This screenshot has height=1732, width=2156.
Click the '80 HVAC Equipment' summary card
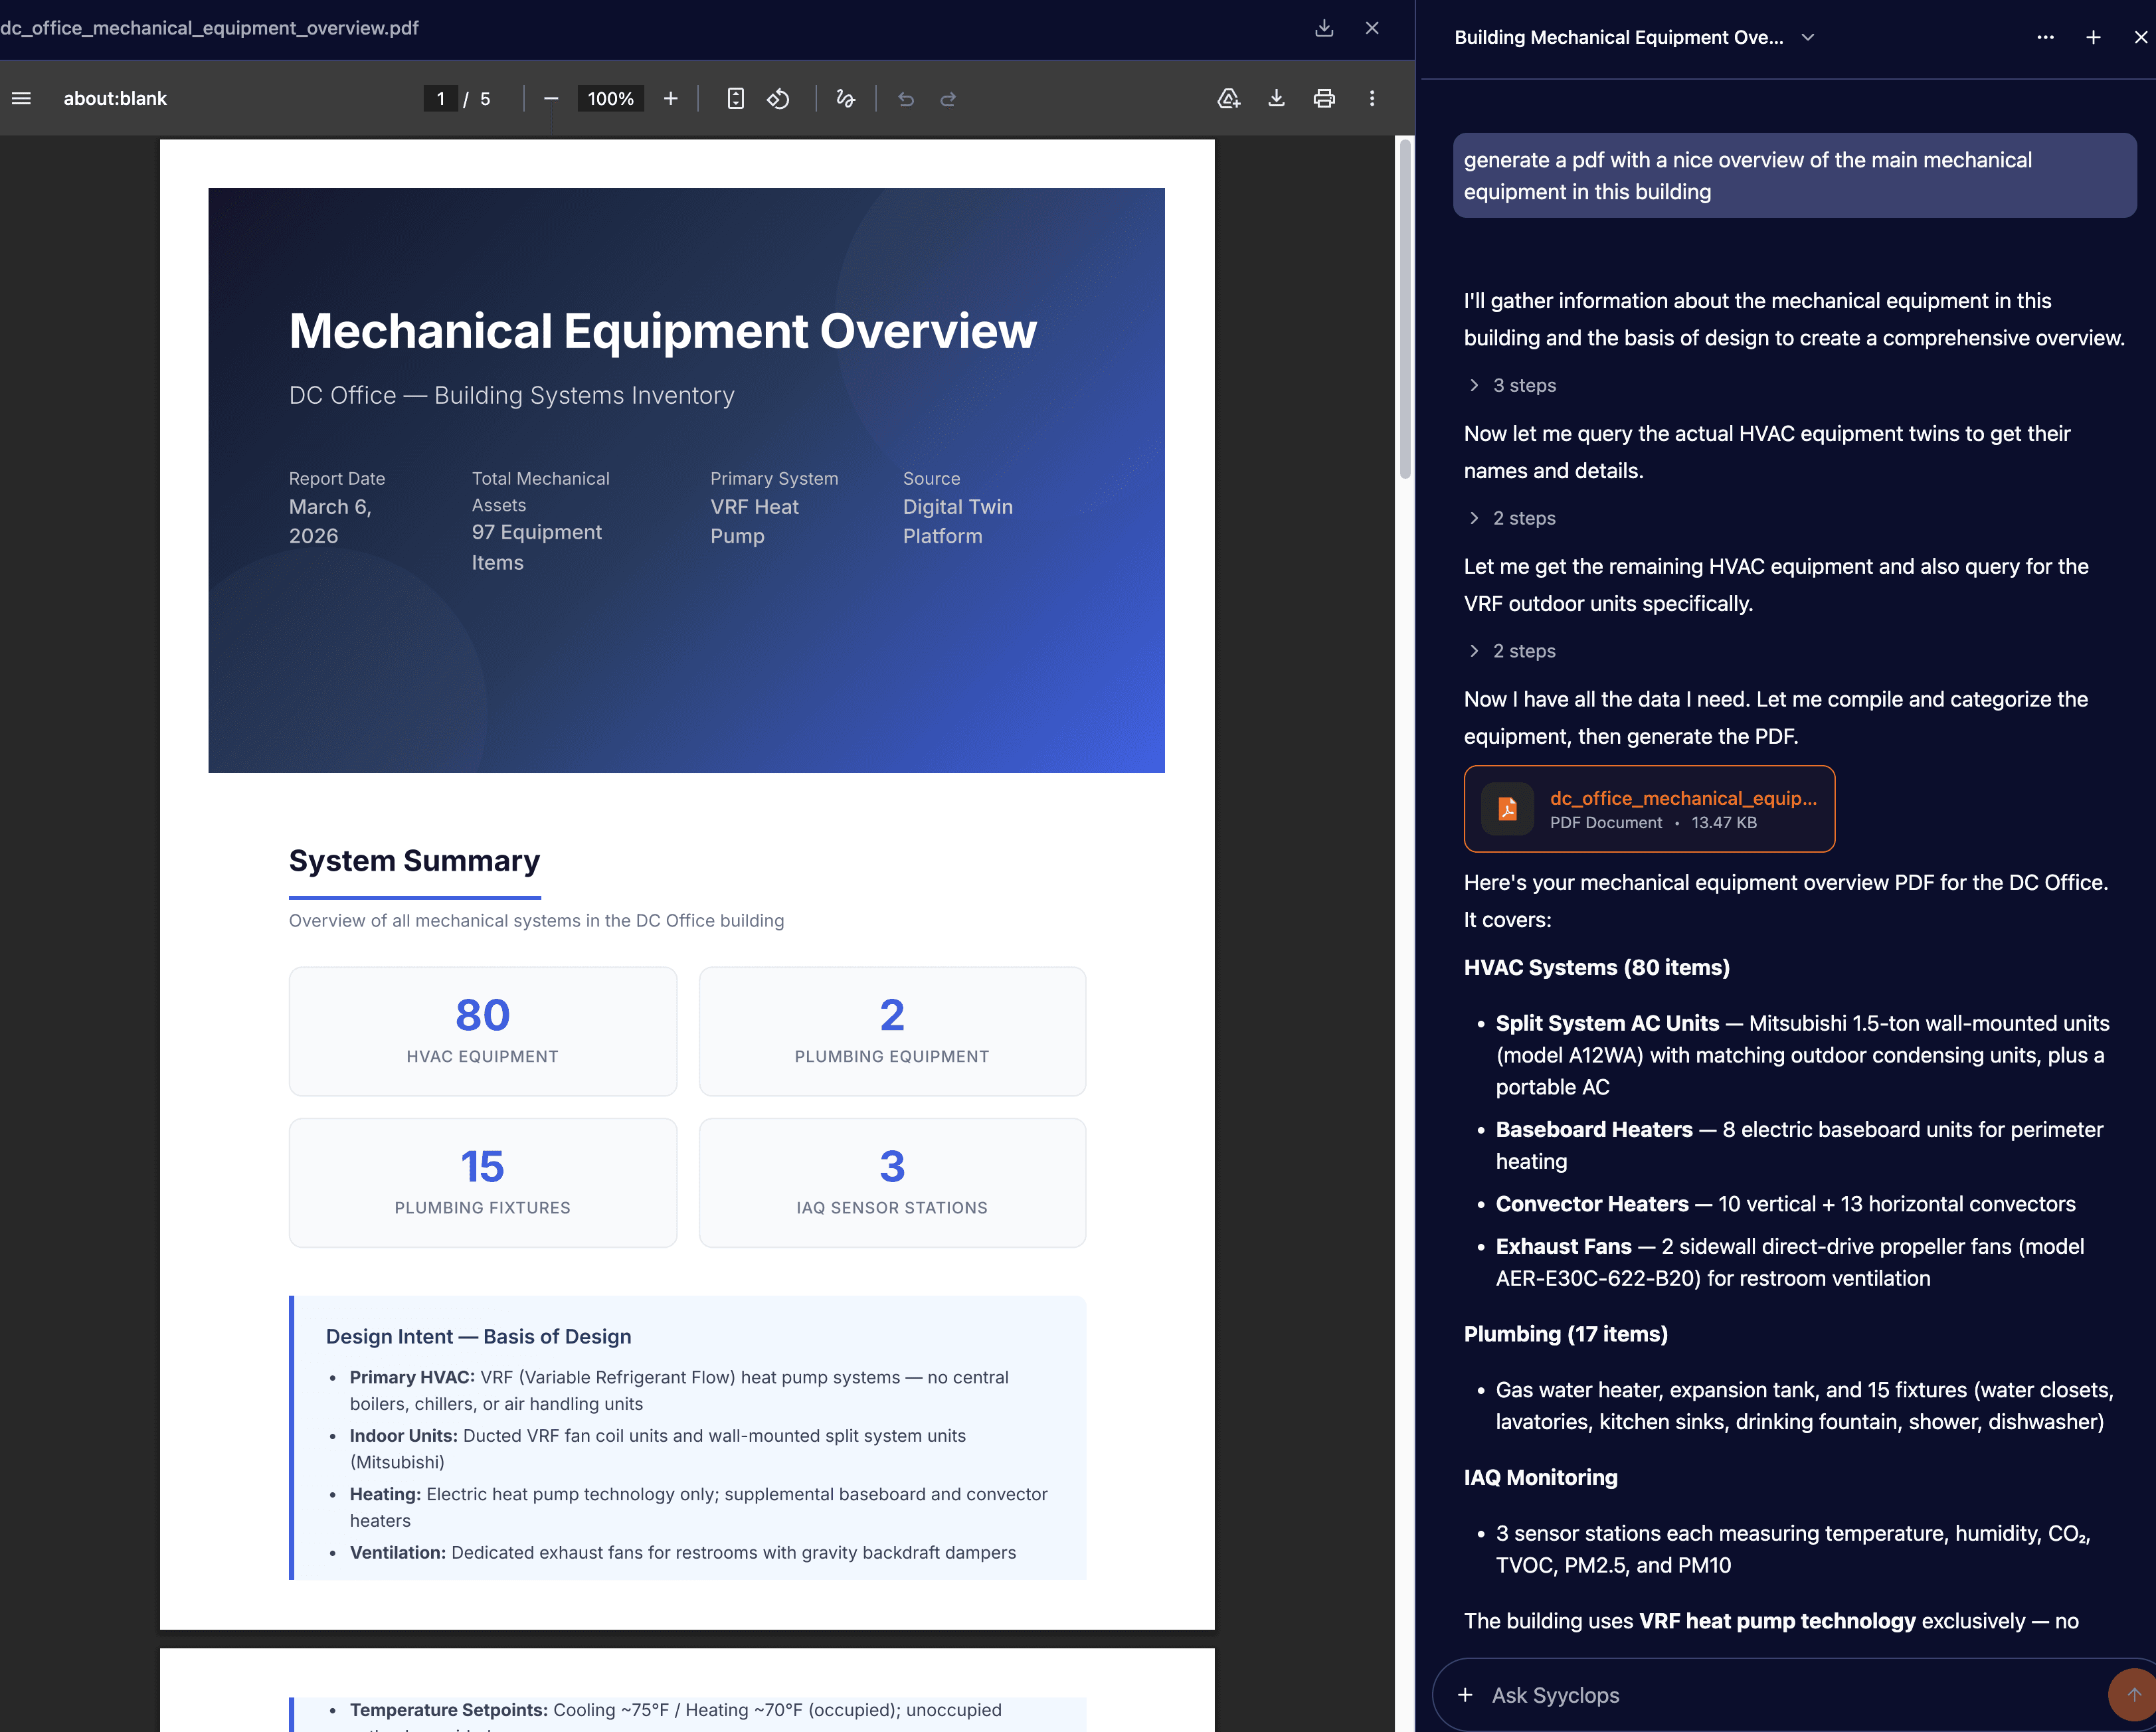483,1031
